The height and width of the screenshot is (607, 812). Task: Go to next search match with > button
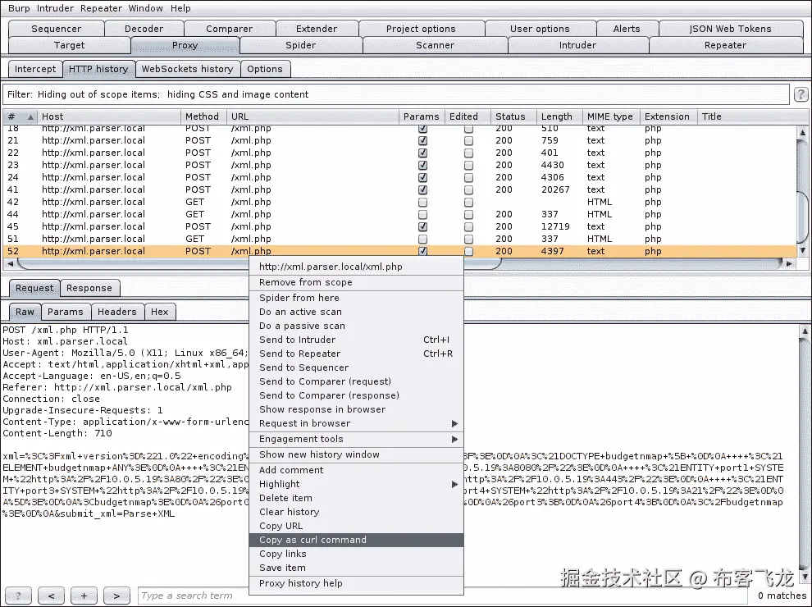click(116, 596)
